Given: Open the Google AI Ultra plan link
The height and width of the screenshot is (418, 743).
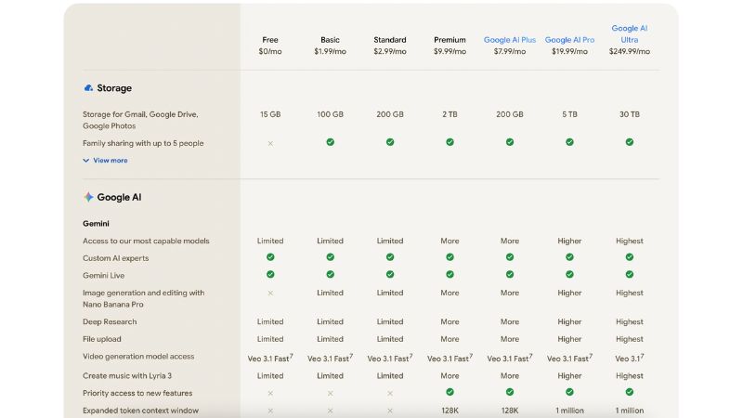Looking at the screenshot, I should point(629,33).
